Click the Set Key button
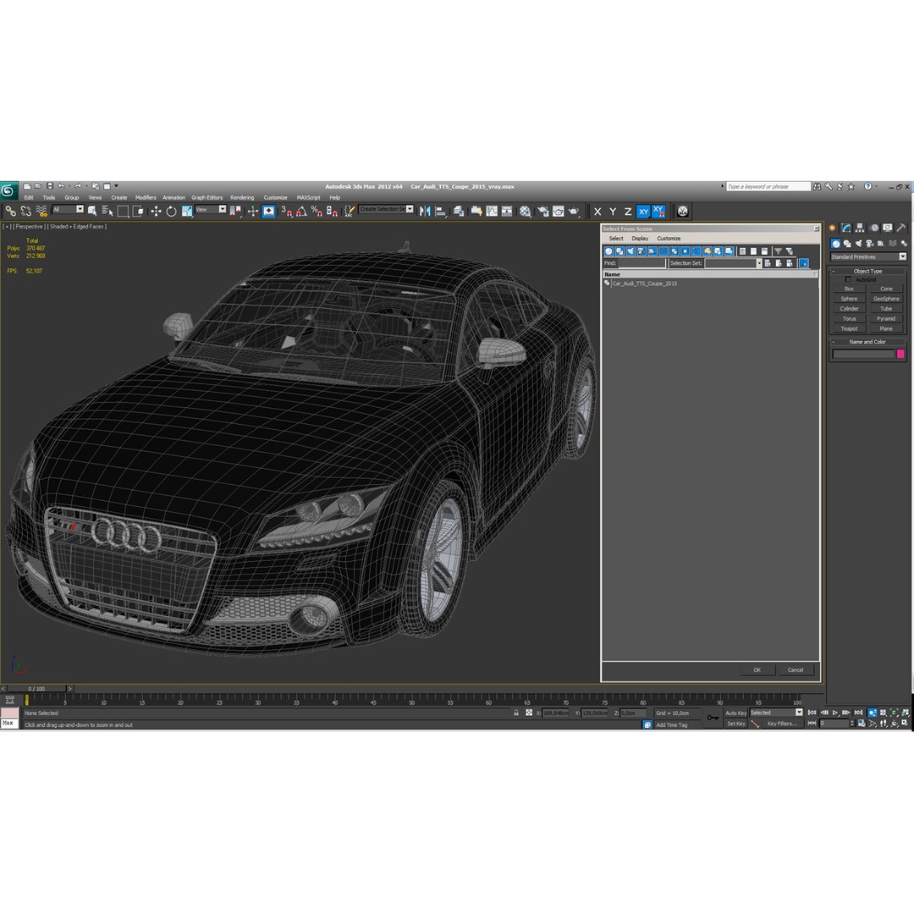Screen dimensions: 914x914 [735, 724]
